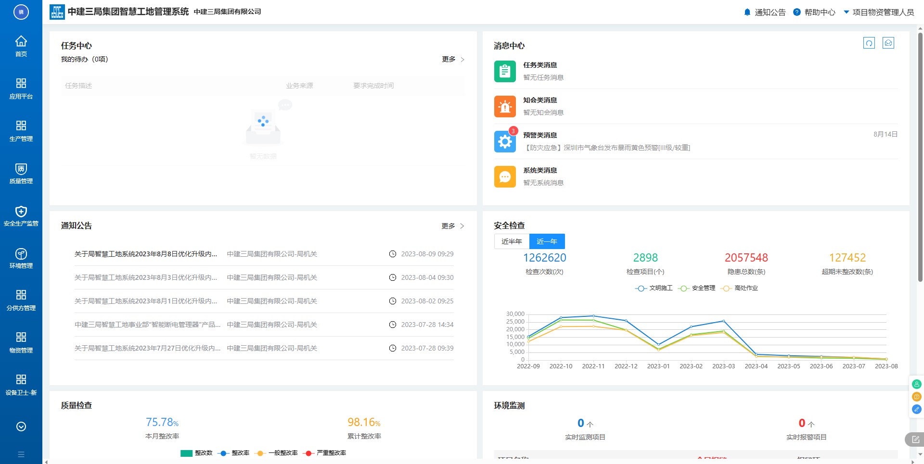This screenshot has width=924, height=464.
Task: Click 127452 超期未整改数 value
Action: coord(847,258)
